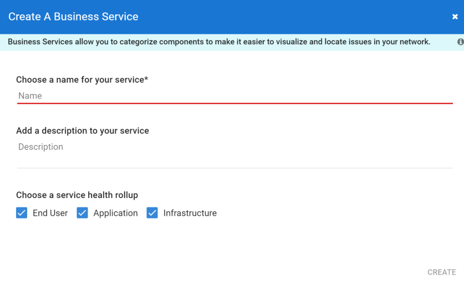Click the Business Services info banner text
This screenshot has height=284, width=464.
click(x=219, y=42)
